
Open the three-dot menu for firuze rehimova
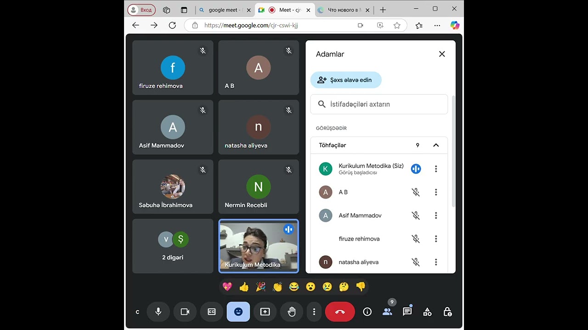coord(436,239)
